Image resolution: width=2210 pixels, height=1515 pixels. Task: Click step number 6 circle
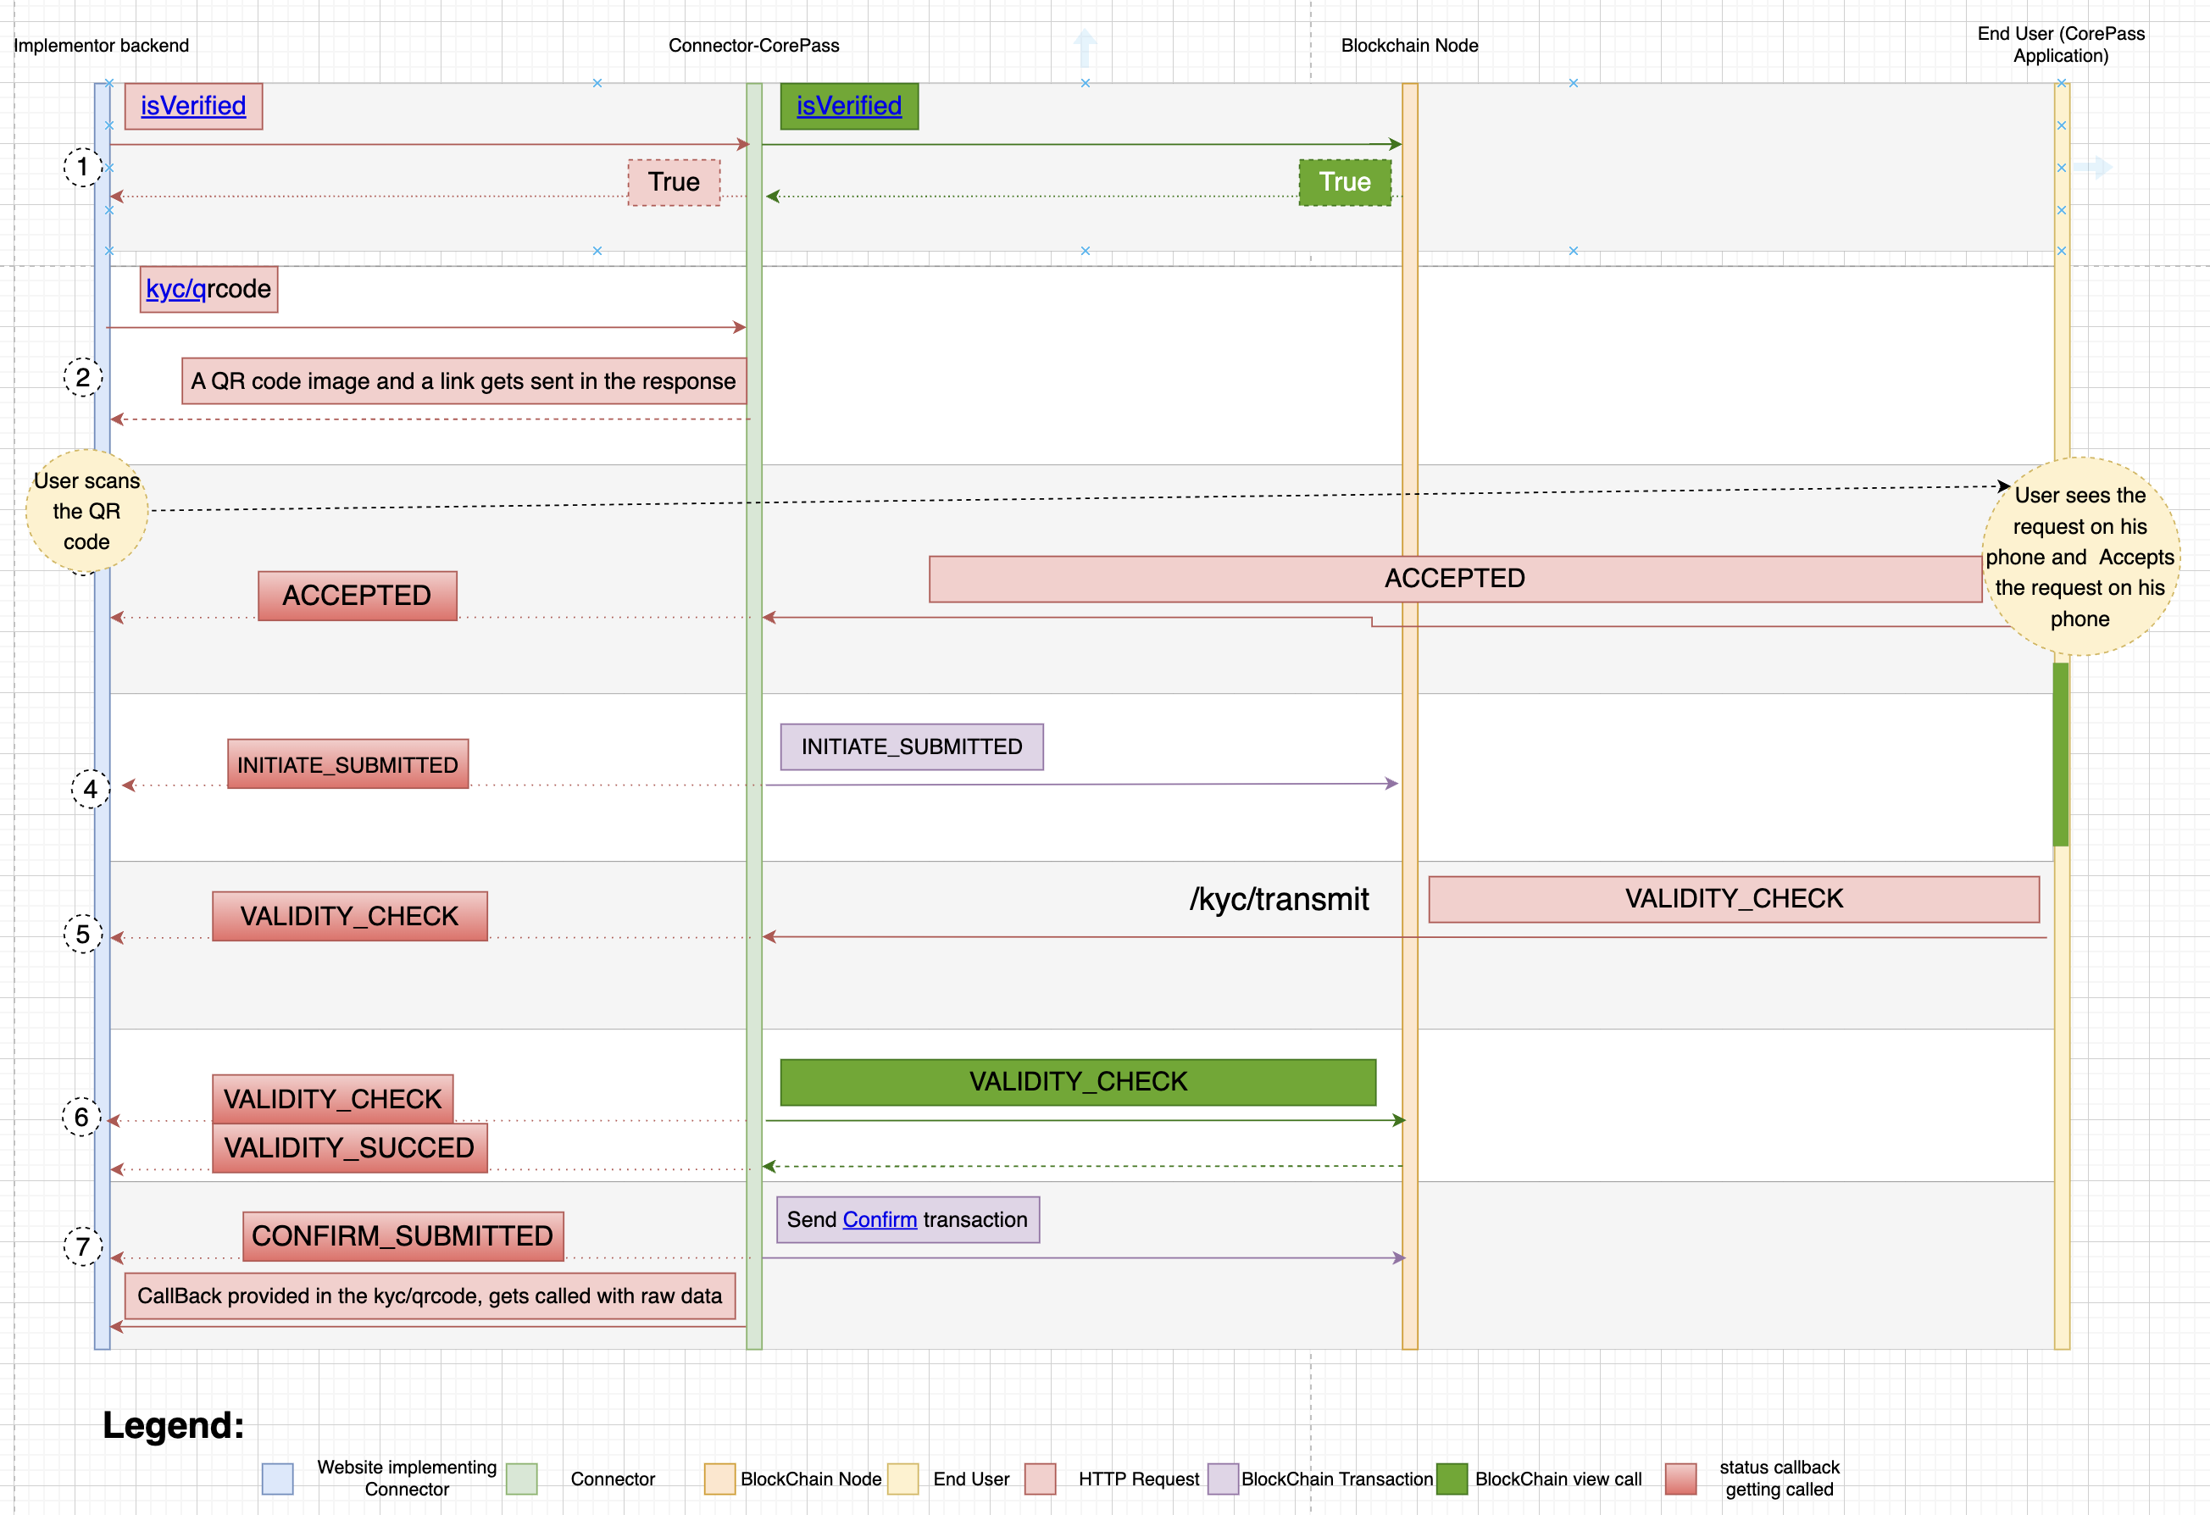coord(82,1117)
